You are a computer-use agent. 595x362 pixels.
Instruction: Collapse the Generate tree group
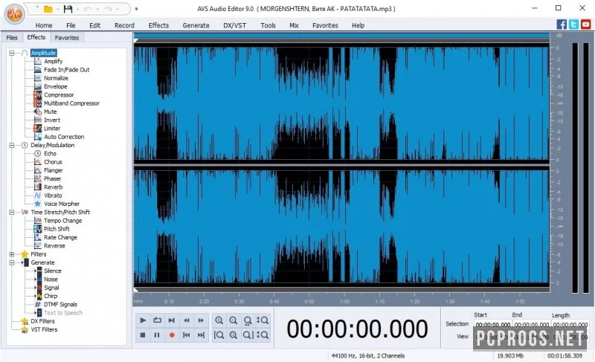pos(12,262)
